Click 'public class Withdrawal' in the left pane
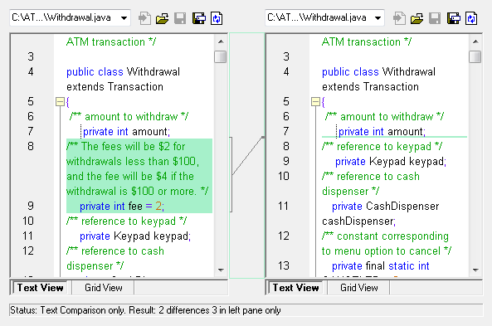This screenshot has width=492, height=326. click(x=123, y=72)
